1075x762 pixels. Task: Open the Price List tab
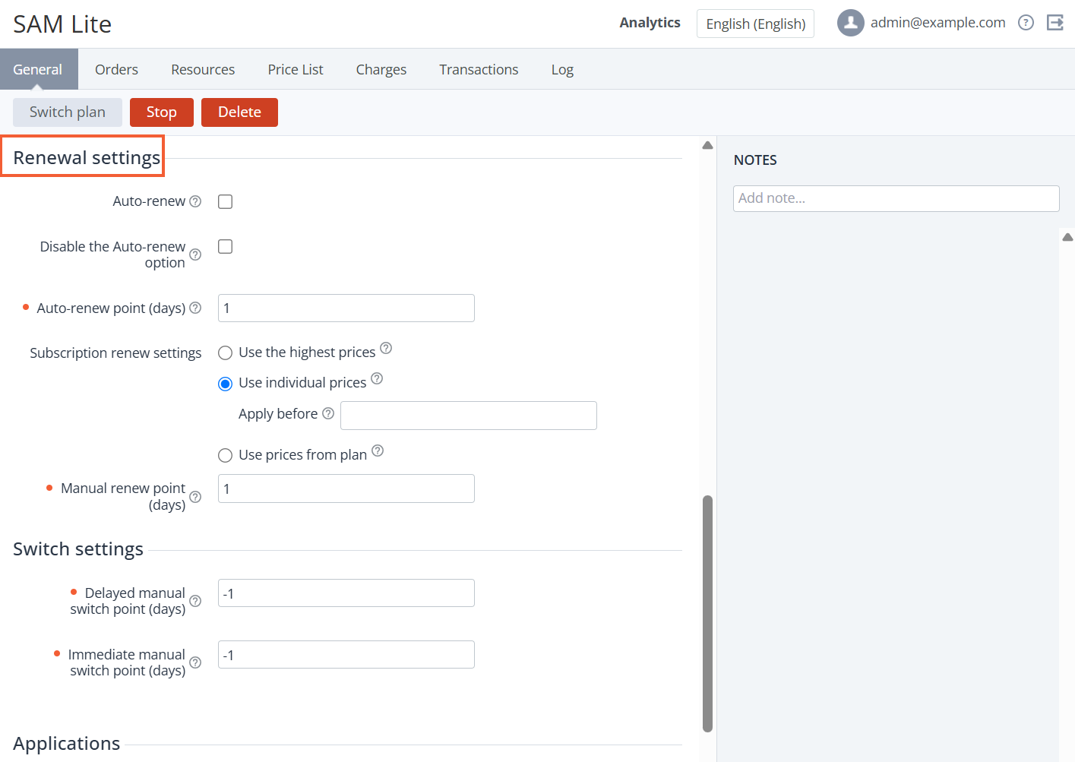pos(296,69)
